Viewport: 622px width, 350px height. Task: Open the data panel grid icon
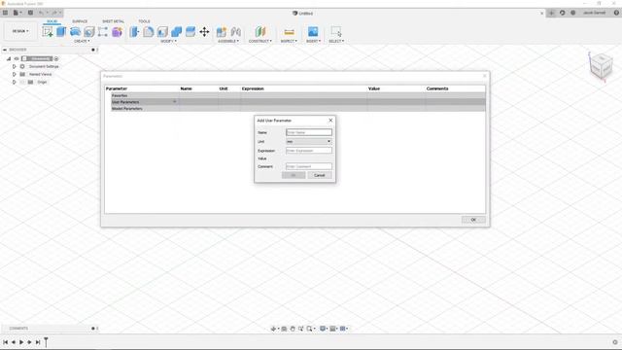(5, 13)
